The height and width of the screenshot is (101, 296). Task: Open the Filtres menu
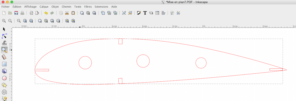(x=88, y=7)
